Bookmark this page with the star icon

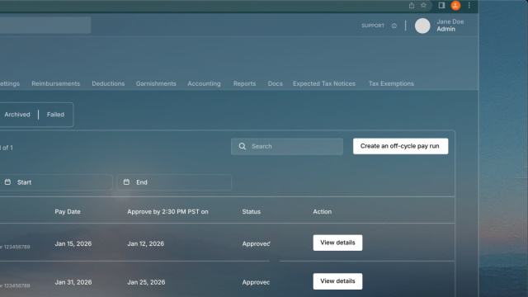[x=423, y=6]
